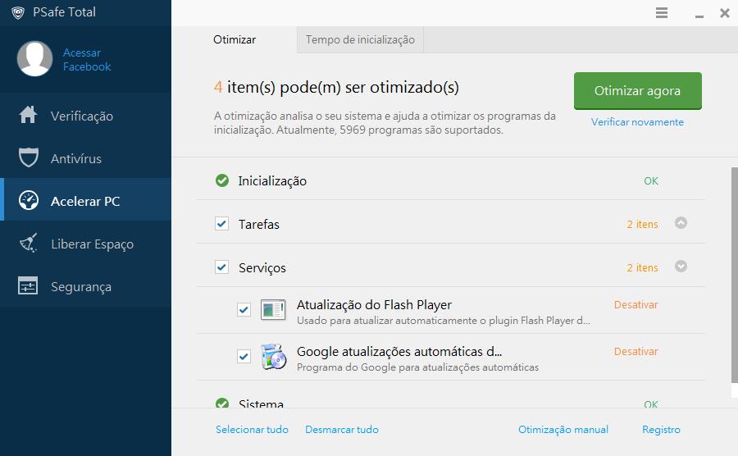The image size is (738, 456).
Task: Click the Flash Player update item icon
Action: click(x=273, y=310)
